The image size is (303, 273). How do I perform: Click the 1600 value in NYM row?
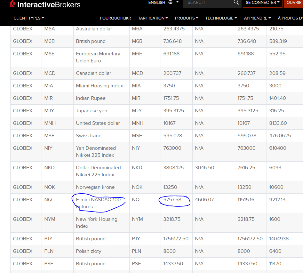point(275,219)
